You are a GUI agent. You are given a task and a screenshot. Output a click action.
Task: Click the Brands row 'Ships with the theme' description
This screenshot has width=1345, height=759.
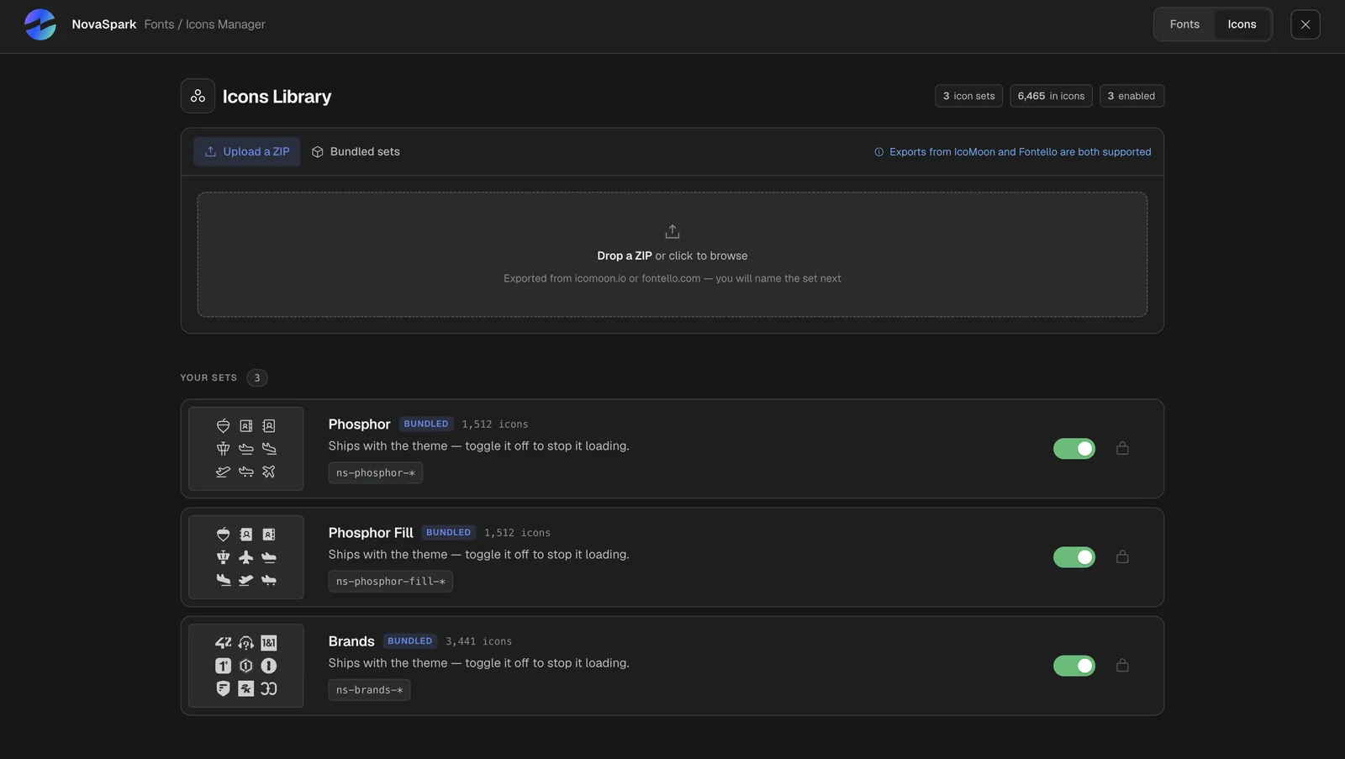coord(478,663)
